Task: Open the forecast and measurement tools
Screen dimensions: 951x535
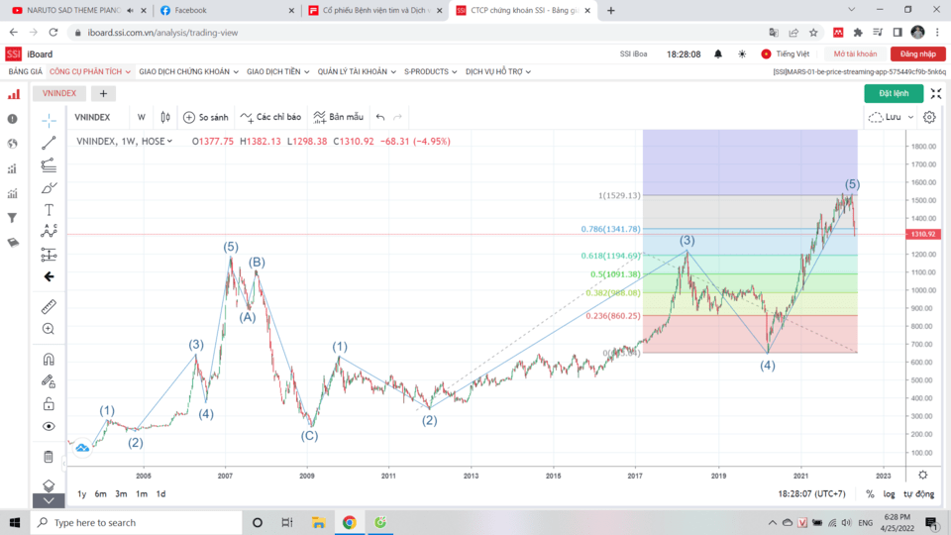Action: 49,255
